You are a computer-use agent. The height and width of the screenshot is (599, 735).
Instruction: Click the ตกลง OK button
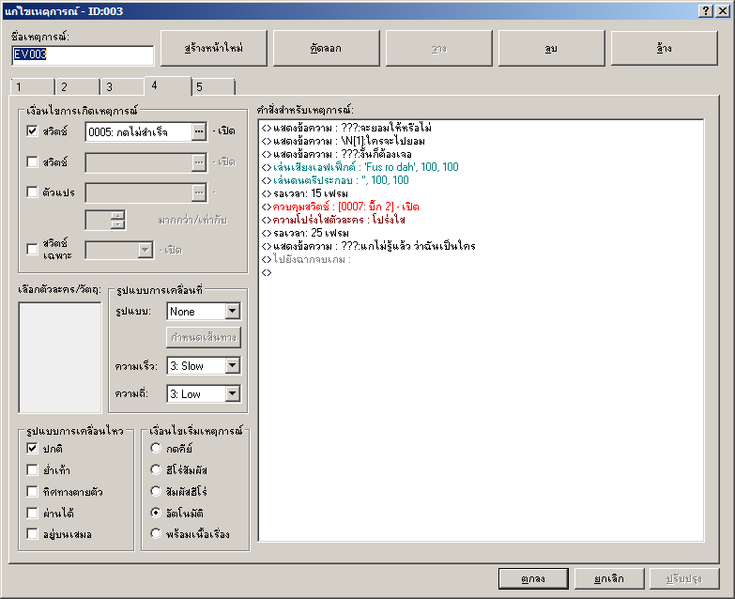click(x=533, y=579)
